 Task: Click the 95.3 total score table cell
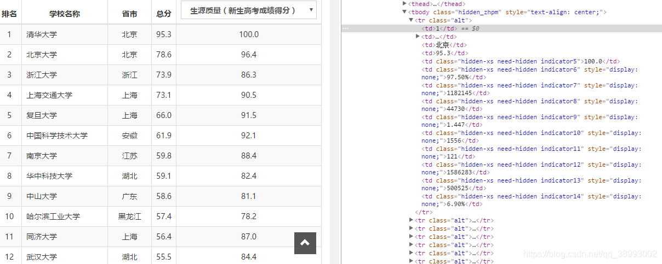click(164, 34)
